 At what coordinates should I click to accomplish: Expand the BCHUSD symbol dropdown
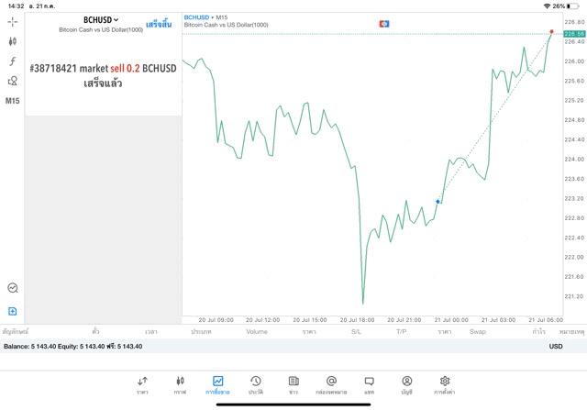[x=101, y=20]
